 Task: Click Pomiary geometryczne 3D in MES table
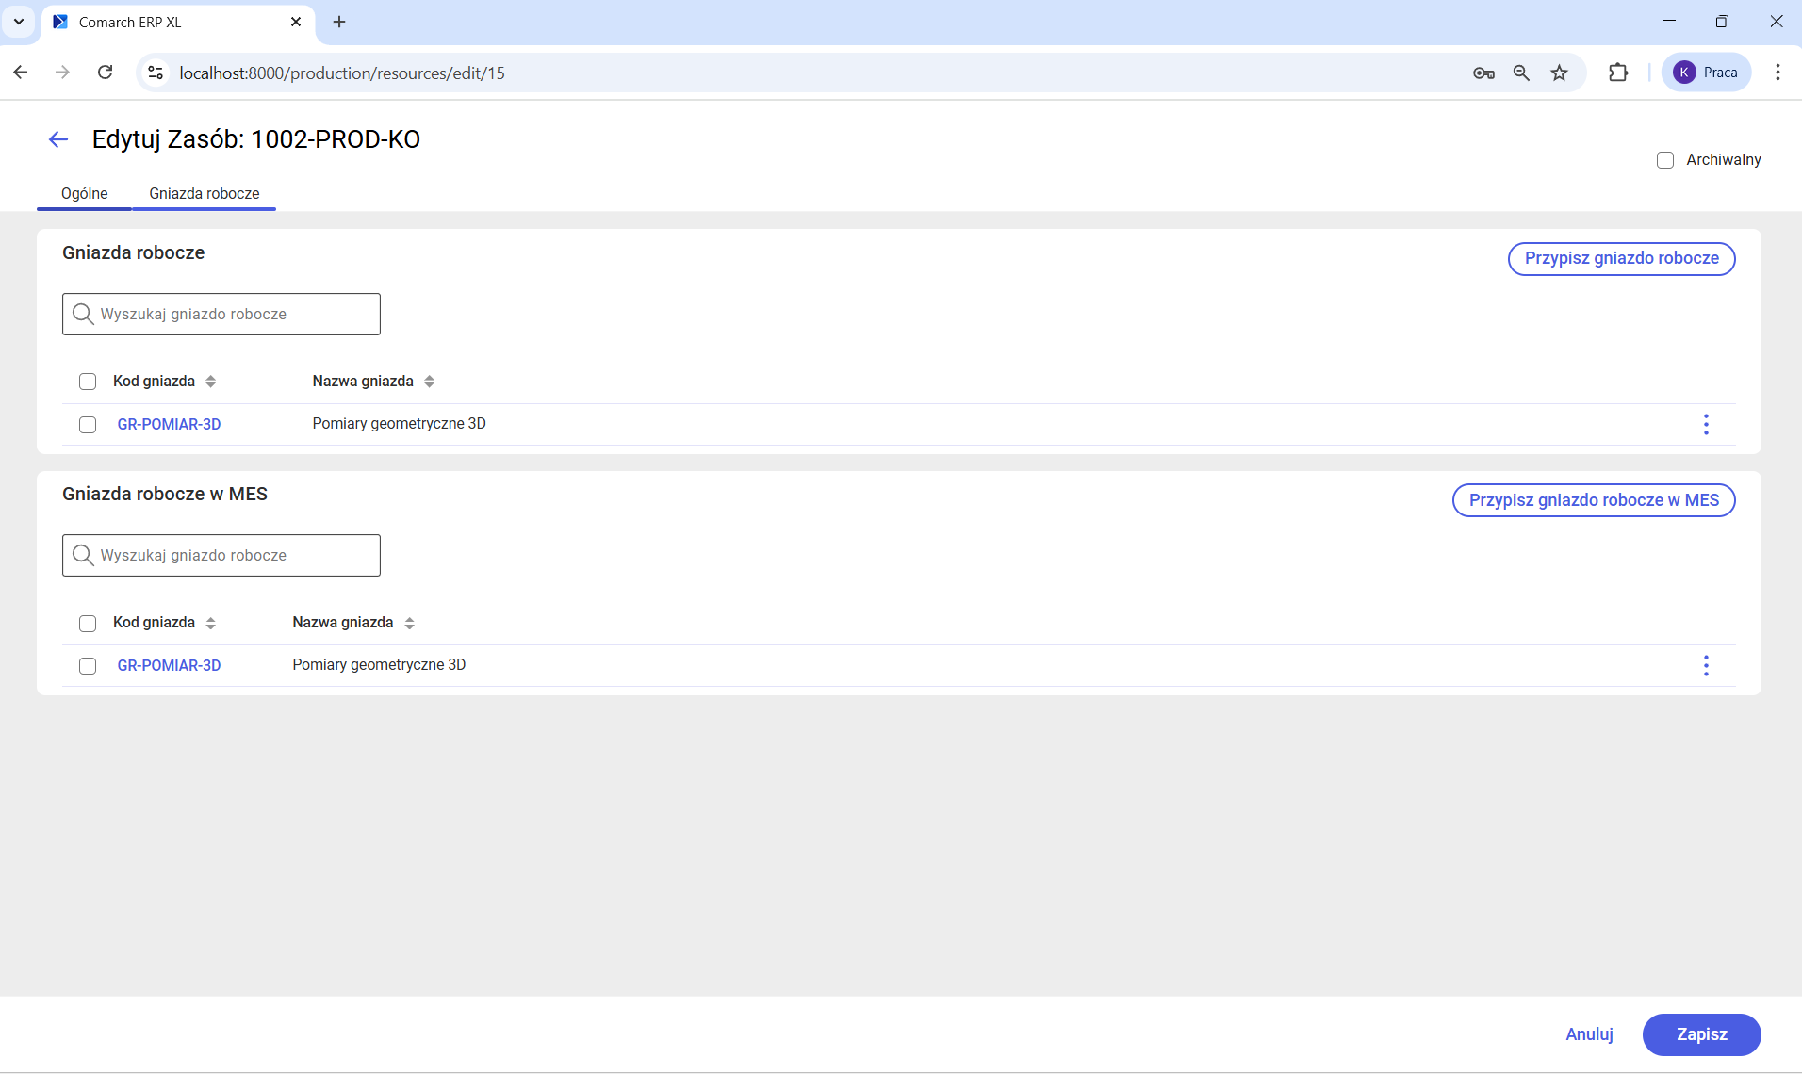(x=379, y=665)
